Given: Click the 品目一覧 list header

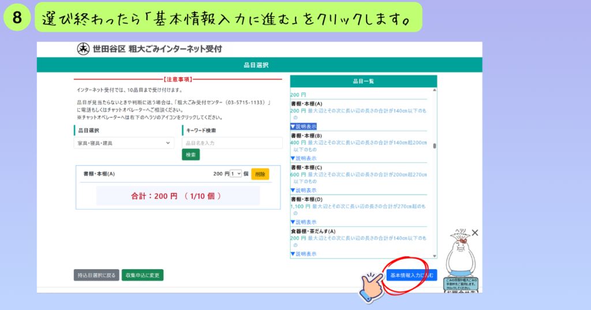Looking at the screenshot, I should tap(364, 81).
